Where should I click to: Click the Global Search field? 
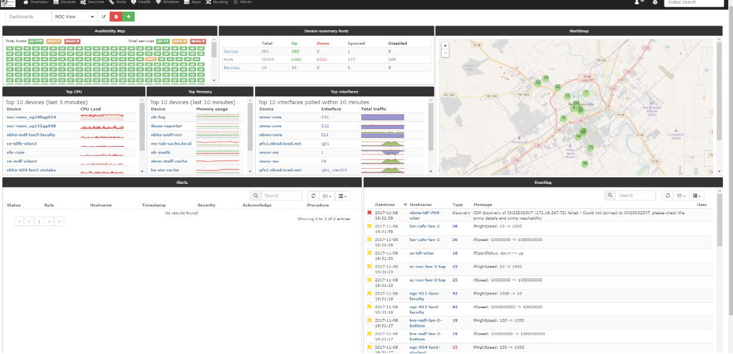(694, 2)
